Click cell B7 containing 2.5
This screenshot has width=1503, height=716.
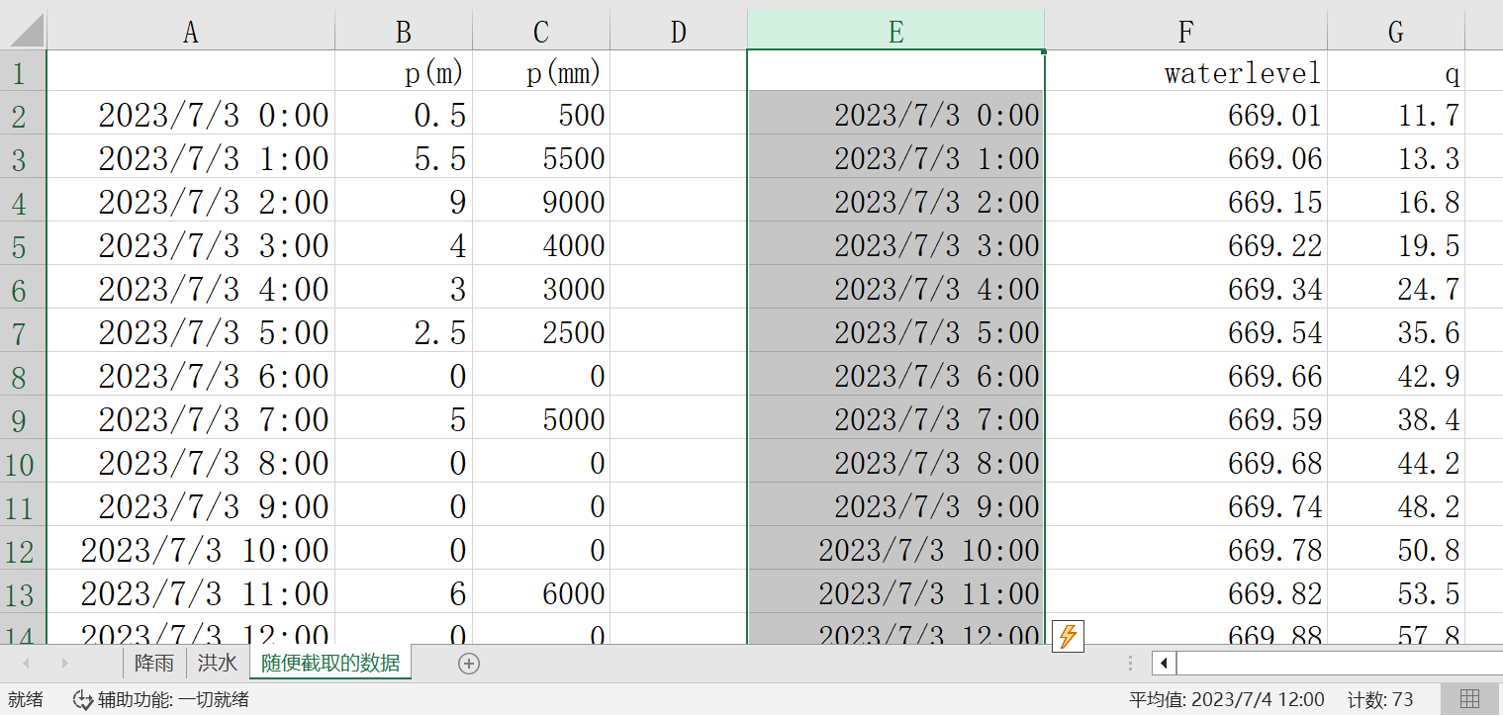(404, 332)
